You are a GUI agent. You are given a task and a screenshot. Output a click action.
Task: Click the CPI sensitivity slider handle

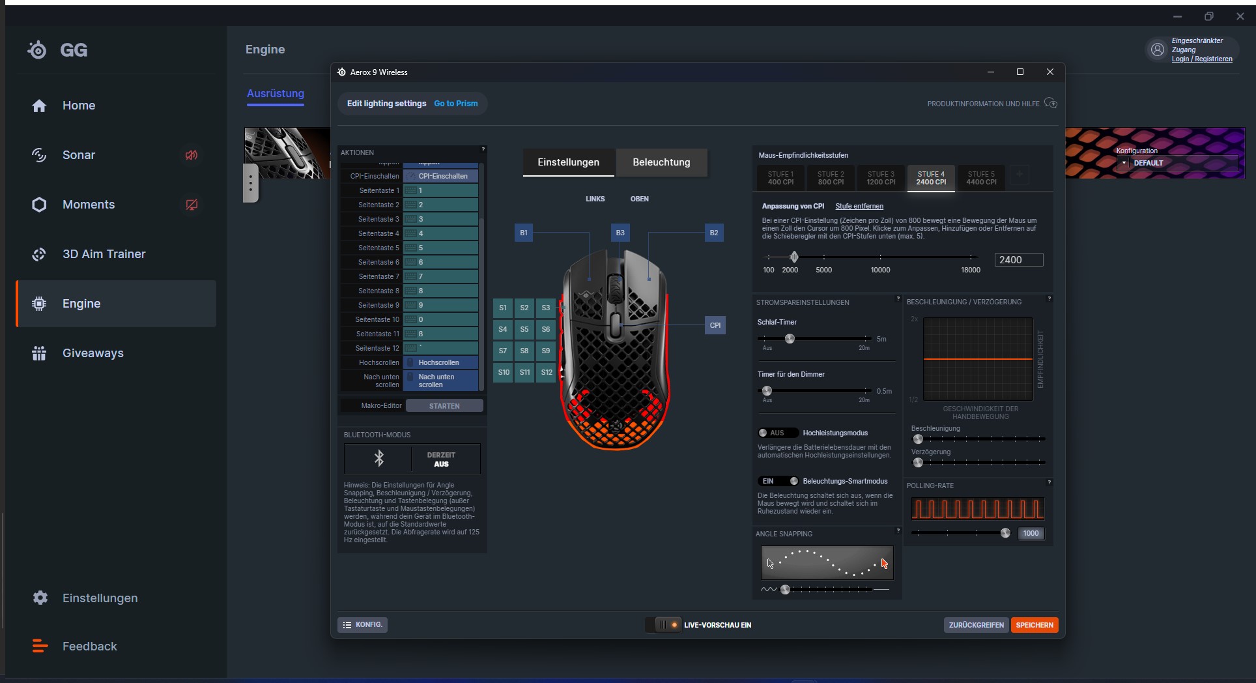[x=793, y=257]
